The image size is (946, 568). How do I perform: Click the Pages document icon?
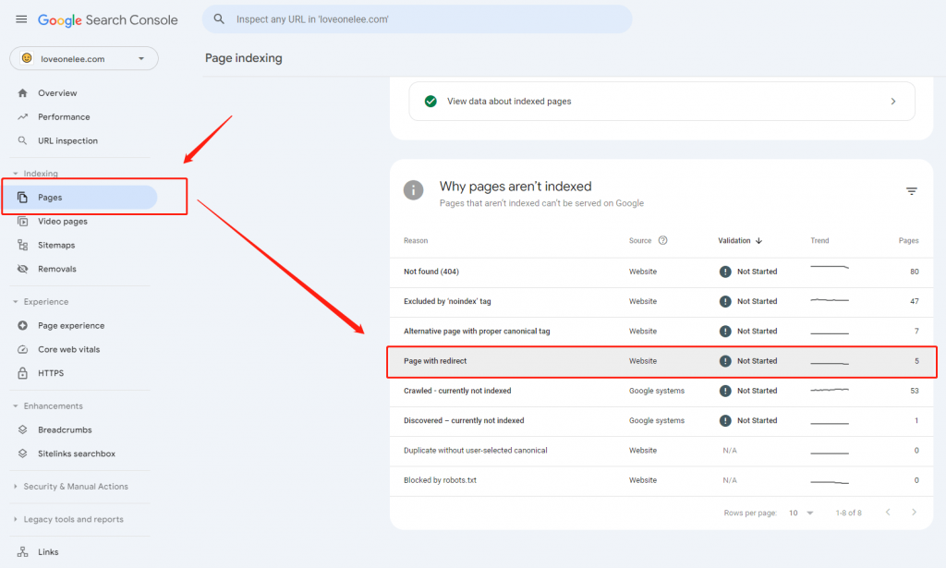(x=22, y=197)
